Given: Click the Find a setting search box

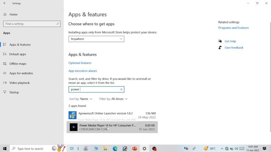Looking at the screenshot, I should click(32, 24).
